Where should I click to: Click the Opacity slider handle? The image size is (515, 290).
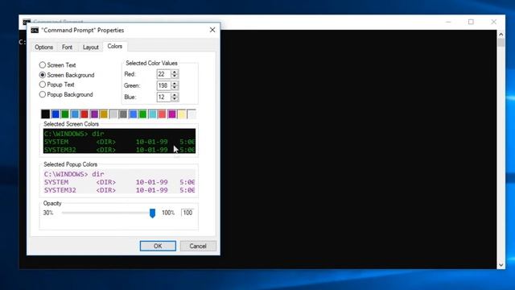(x=152, y=213)
